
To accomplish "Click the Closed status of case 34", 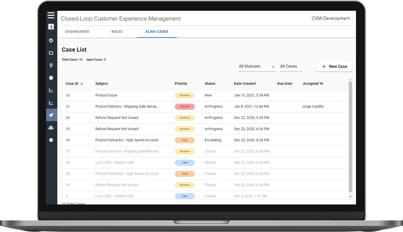I will (210, 185).
